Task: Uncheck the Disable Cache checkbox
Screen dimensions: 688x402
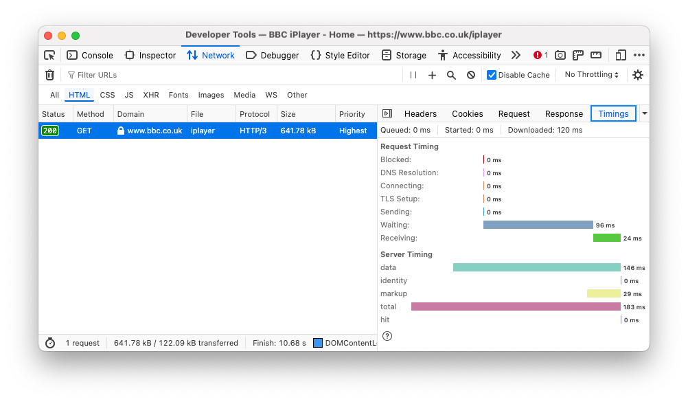Action: [x=492, y=75]
